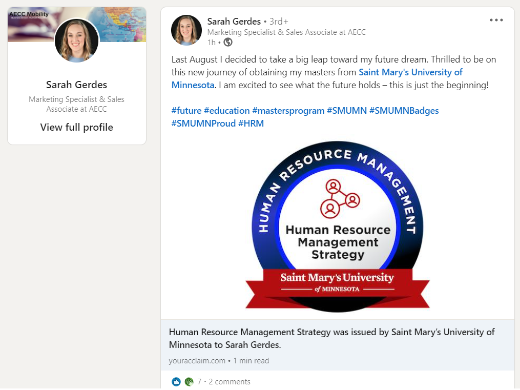This screenshot has height=390, width=520.
Task: Click the sidebar headline Marketing Specialist & Sales Associate
Action: coord(77,104)
